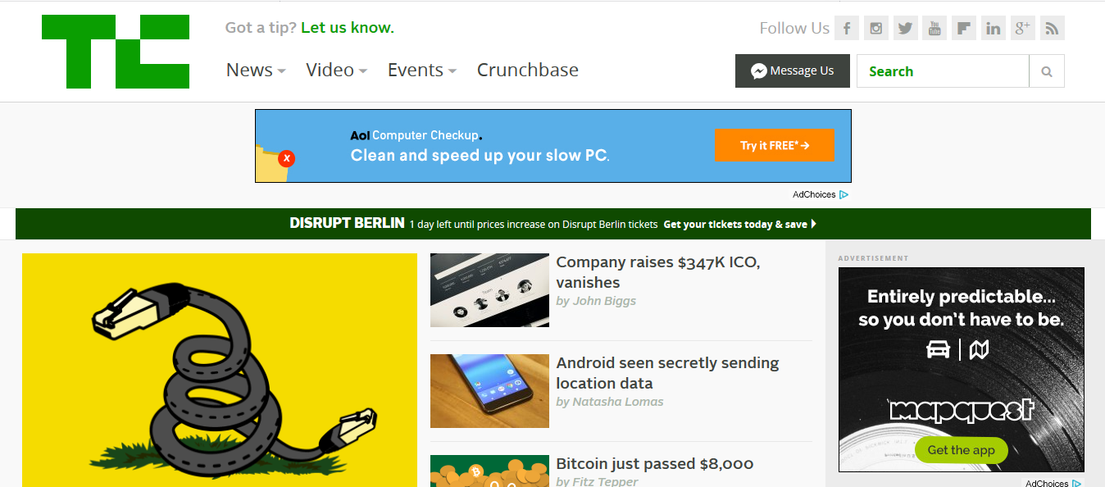Open the LinkedIn follow icon
The height and width of the screenshot is (487, 1105).
pyautogui.click(x=994, y=28)
